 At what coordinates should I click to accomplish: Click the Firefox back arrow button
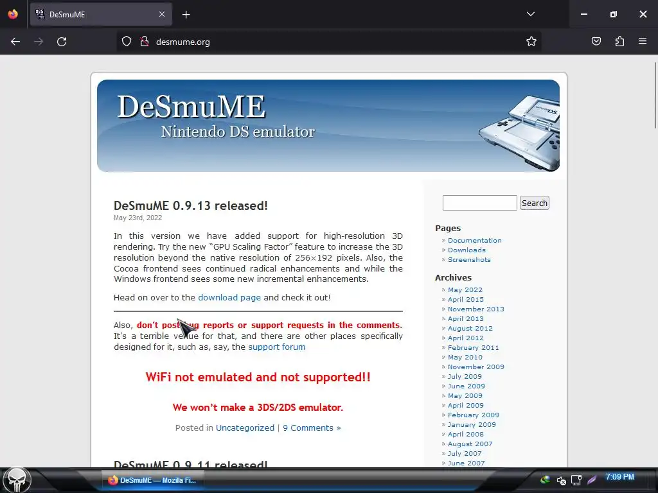15,42
